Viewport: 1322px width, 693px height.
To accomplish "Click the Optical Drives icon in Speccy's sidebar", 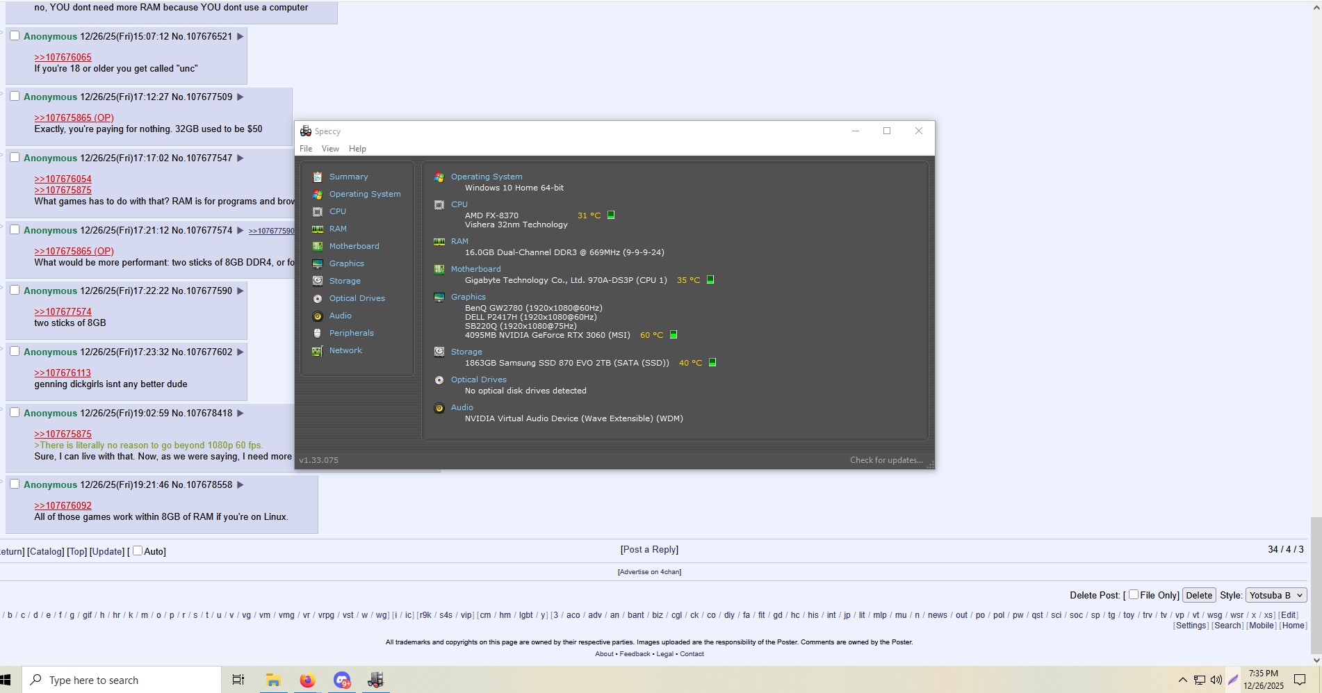I will [x=318, y=298].
